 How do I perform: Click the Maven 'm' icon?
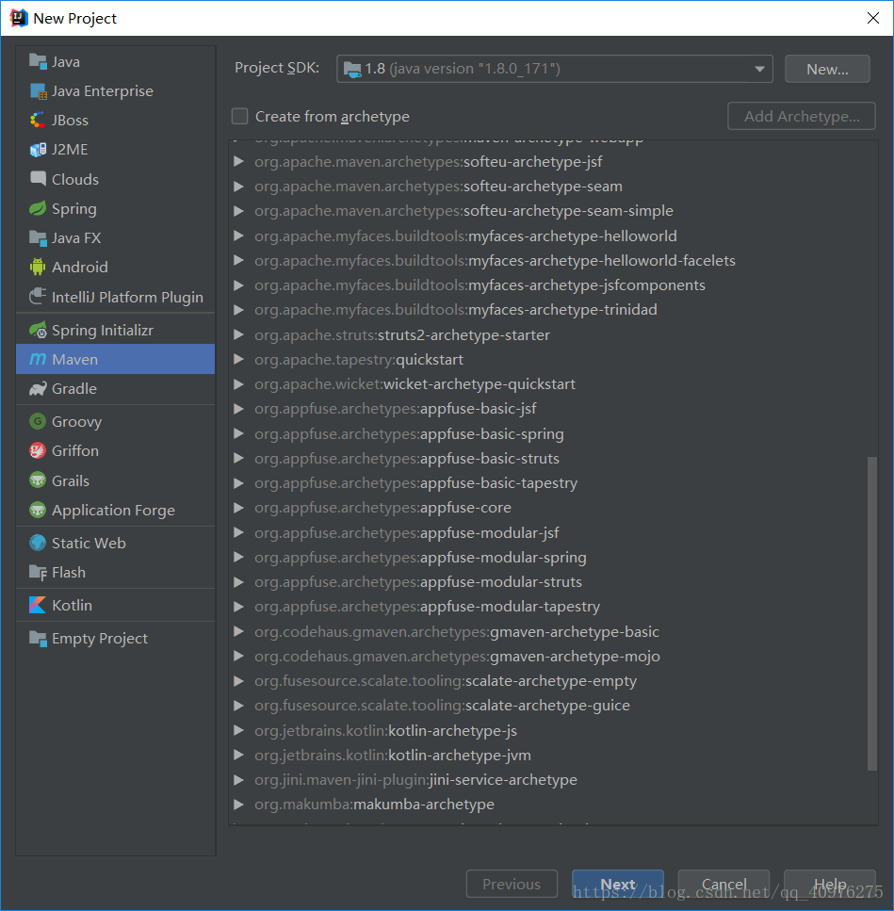[x=38, y=359]
